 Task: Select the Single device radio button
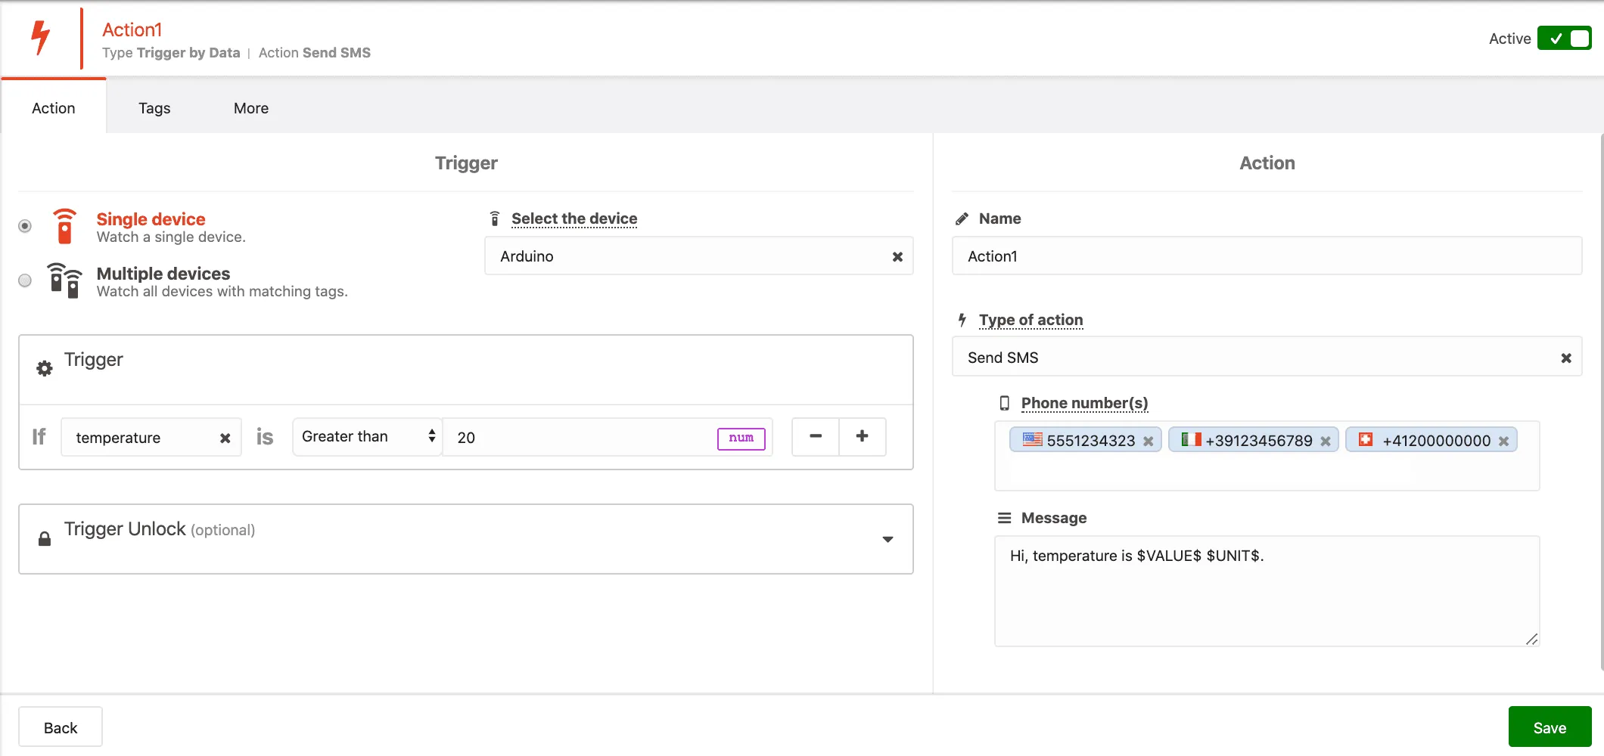click(25, 225)
